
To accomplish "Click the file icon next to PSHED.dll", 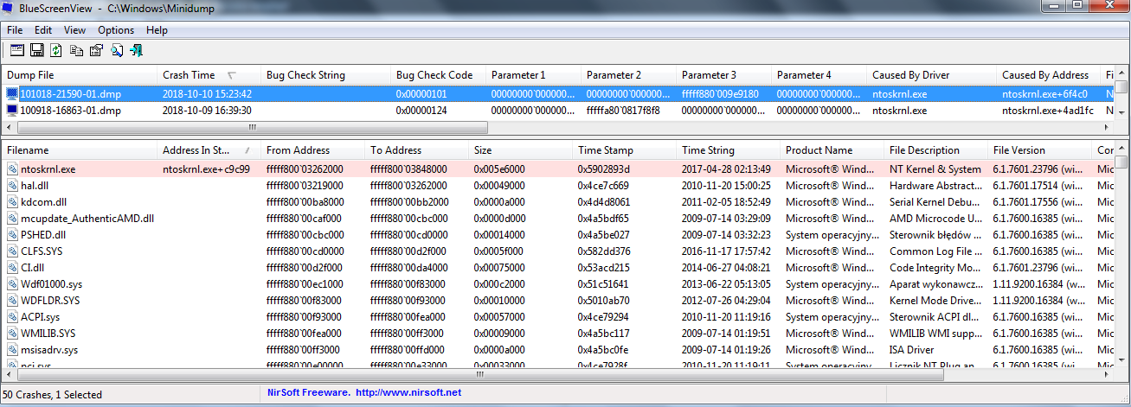I will (12, 235).
